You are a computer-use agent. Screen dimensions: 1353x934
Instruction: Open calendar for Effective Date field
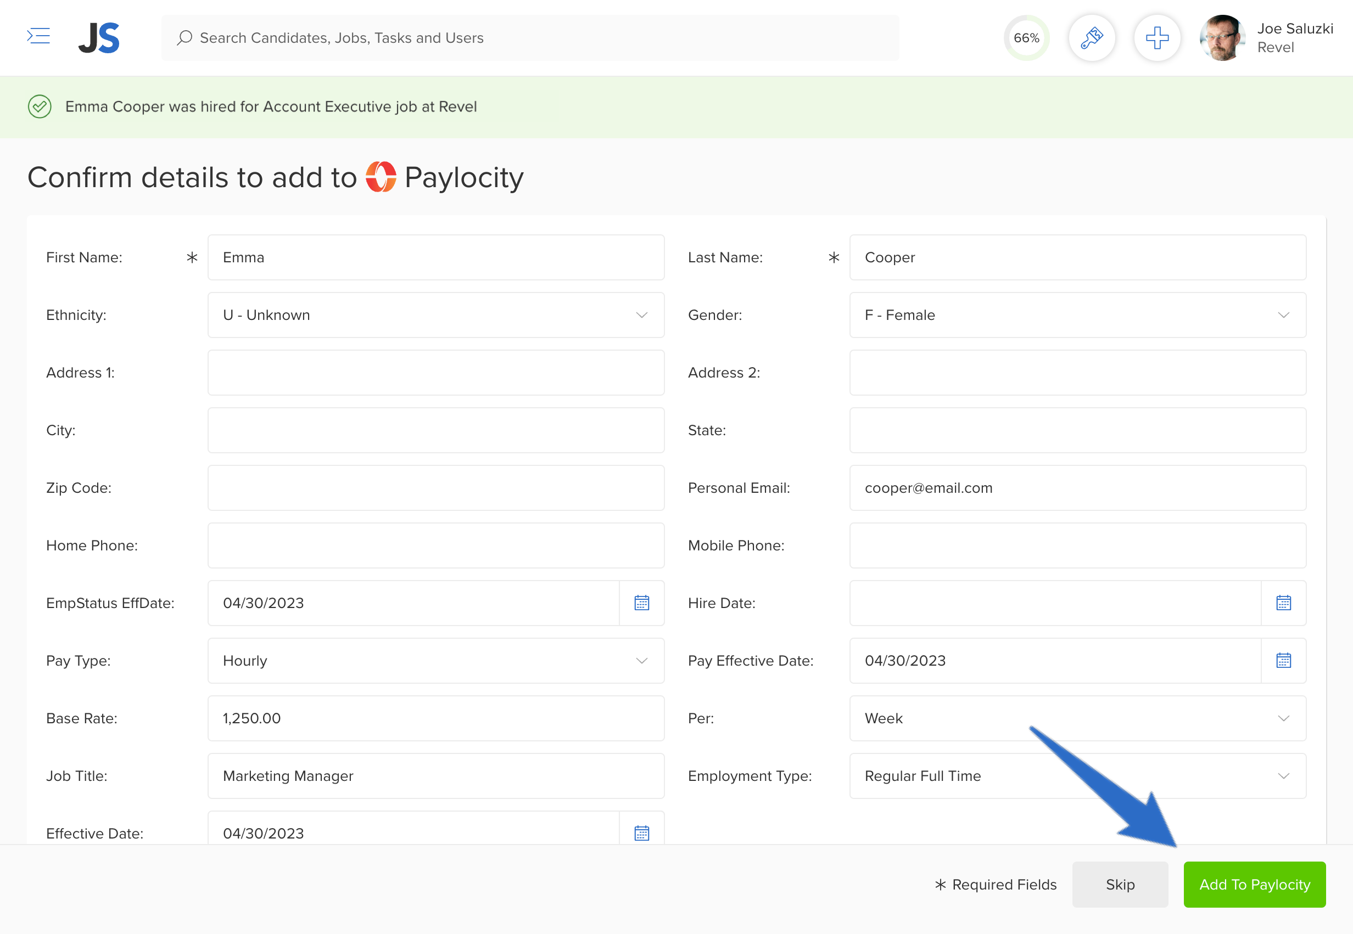642,833
